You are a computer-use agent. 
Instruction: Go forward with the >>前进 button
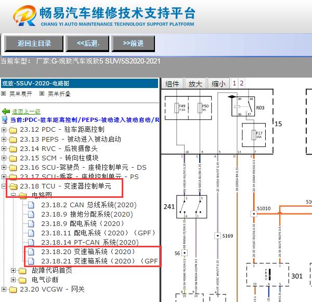tap(133, 44)
